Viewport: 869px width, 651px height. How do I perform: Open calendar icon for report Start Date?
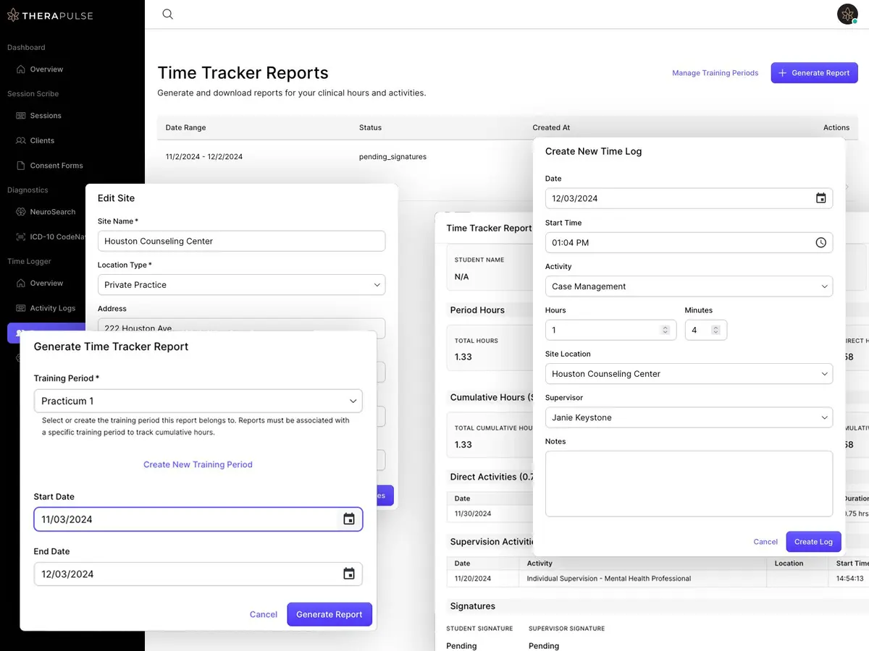pos(349,519)
